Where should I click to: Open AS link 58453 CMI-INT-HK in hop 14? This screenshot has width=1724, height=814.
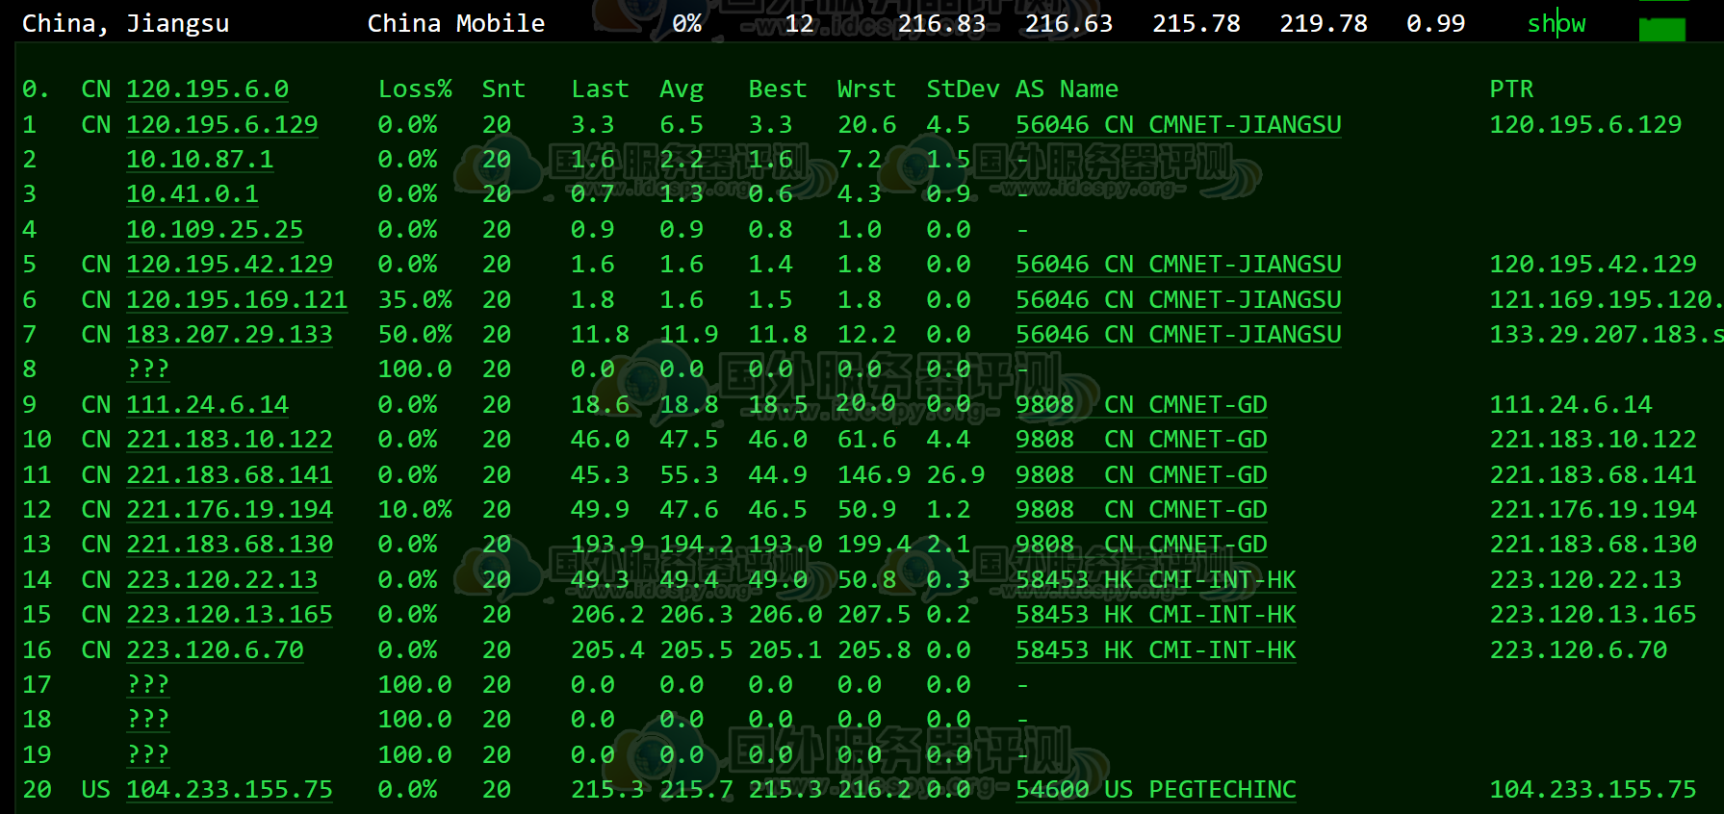(x=1156, y=580)
